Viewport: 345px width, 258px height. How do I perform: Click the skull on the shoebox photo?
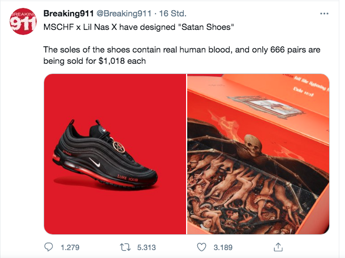pyautogui.click(x=253, y=145)
